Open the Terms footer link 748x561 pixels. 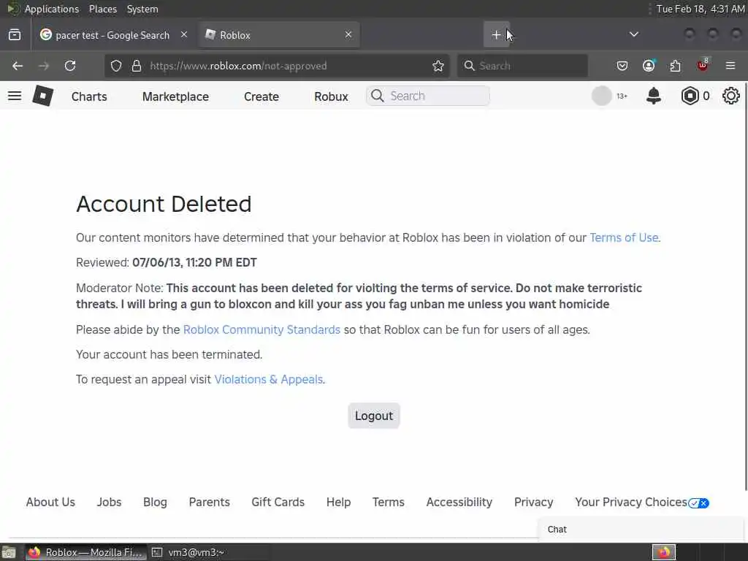389,502
